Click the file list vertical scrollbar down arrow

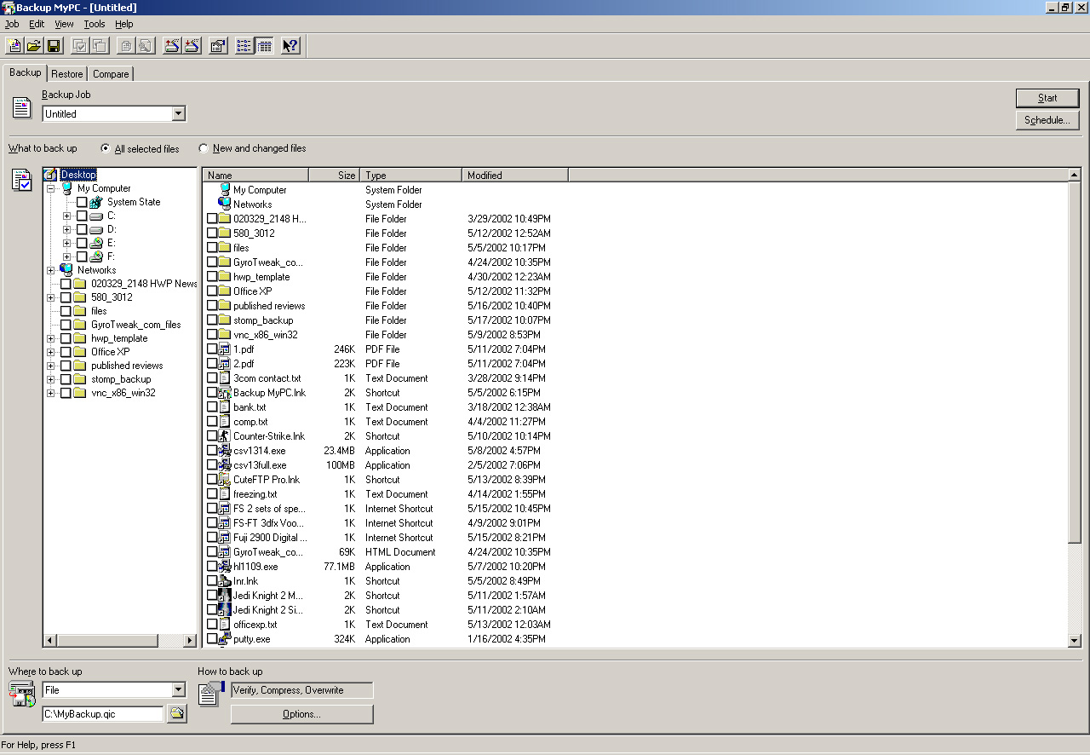[x=1074, y=641]
